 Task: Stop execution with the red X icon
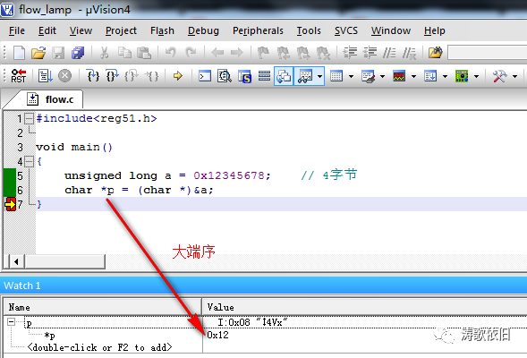(64, 76)
